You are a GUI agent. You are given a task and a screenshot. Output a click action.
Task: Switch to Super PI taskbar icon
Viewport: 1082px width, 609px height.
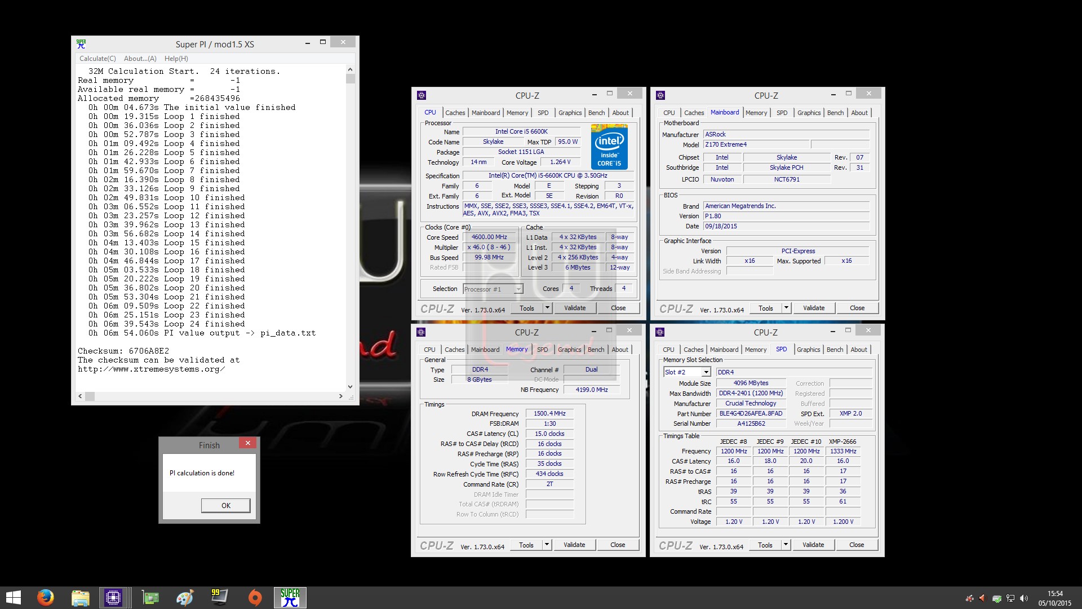[x=290, y=598]
